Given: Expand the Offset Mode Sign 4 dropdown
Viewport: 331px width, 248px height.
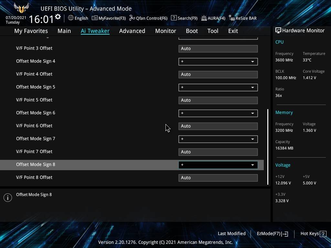Looking at the screenshot, I should (218, 61).
